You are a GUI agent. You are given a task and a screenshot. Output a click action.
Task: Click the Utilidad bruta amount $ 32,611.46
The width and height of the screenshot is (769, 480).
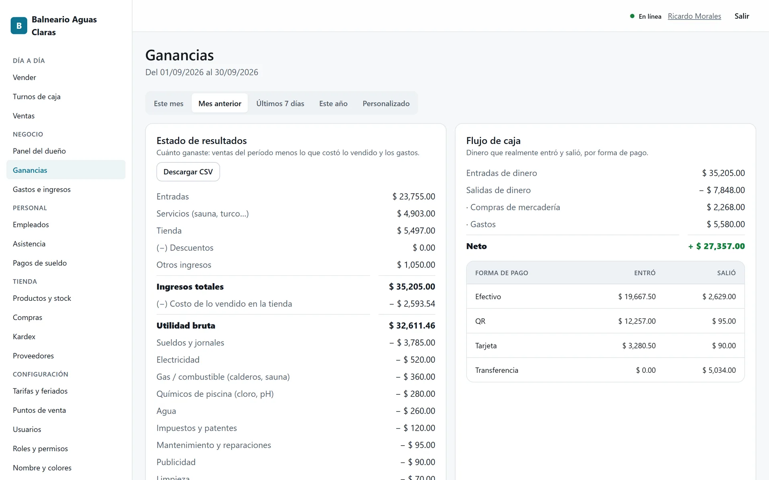coord(412,326)
